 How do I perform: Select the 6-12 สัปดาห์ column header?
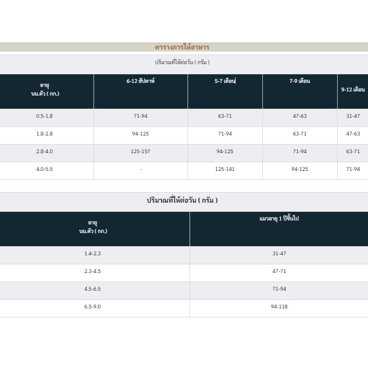[141, 91]
